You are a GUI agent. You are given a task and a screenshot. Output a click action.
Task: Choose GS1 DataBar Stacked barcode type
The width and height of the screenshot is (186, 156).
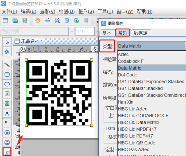[152, 88]
